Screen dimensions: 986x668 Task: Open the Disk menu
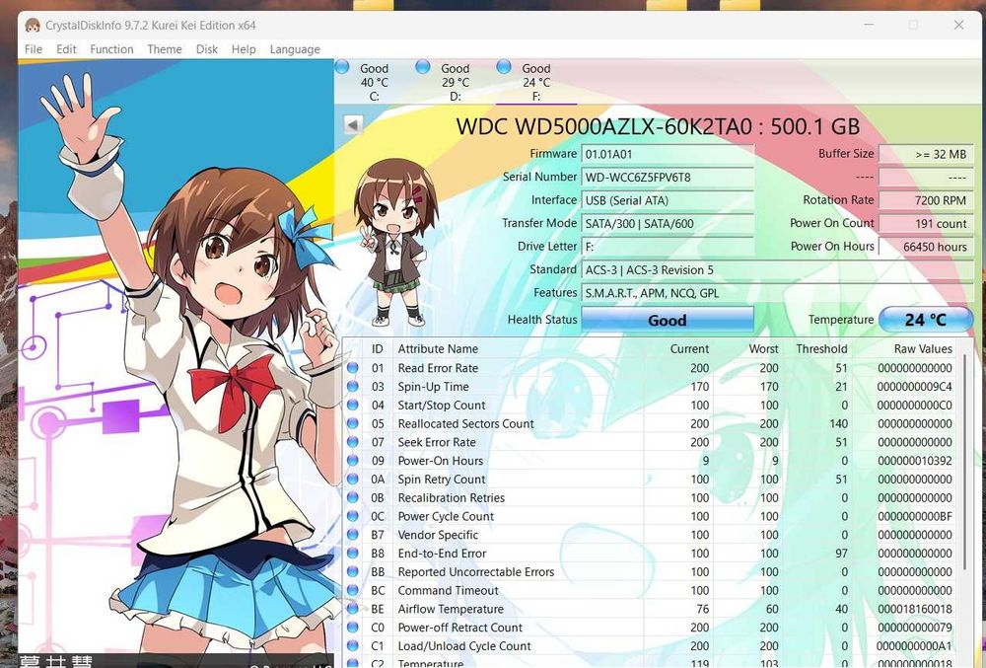click(206, 49)
